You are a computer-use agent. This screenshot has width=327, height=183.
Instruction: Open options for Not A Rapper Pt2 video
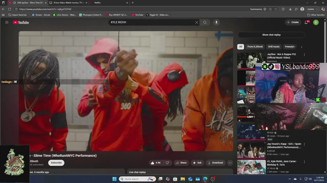[304, 55]
